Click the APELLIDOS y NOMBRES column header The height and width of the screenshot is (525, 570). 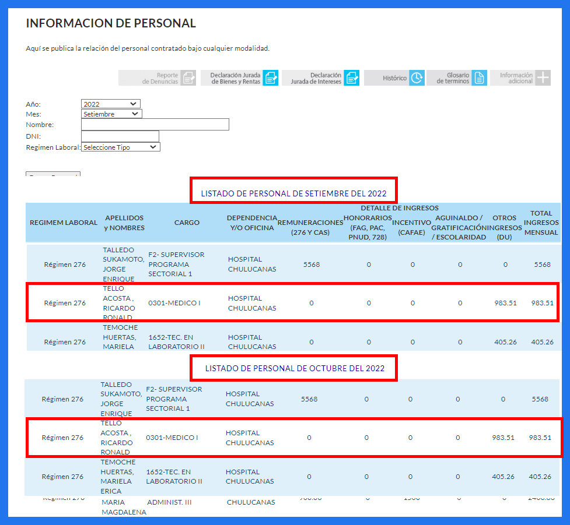pyautogui.click(x=124, y=223)
